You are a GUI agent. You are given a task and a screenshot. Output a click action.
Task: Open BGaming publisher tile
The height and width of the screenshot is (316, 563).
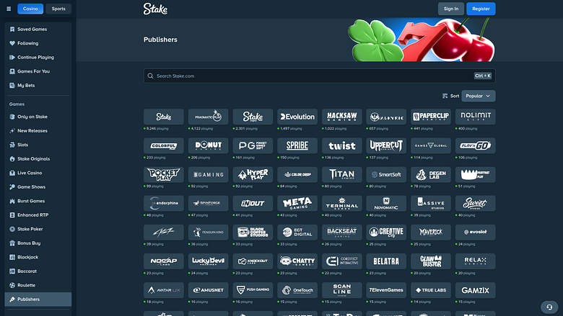click(x=209, y=175)
